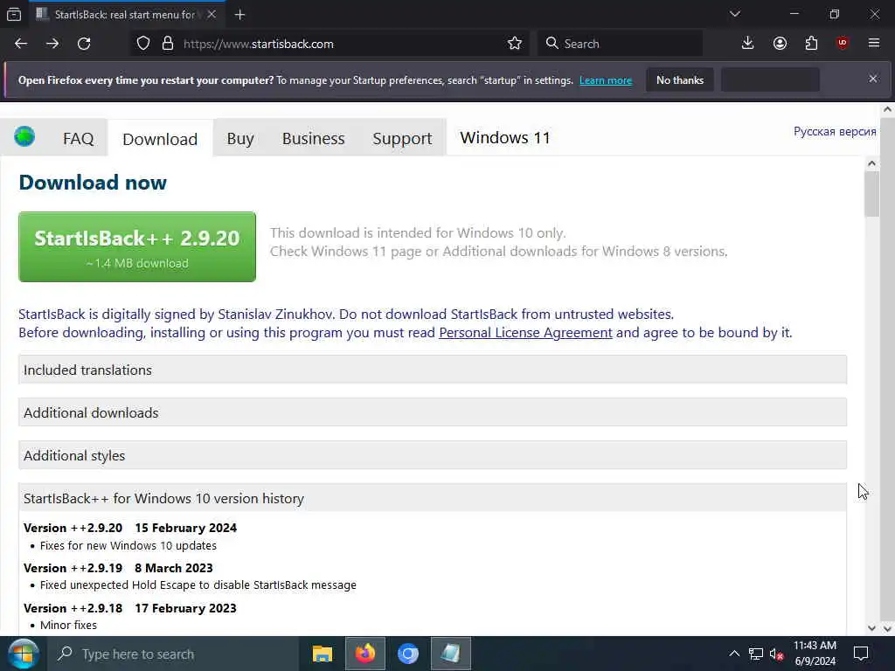895x671 pixels.
Task: Open the Firefox hamburger menu
Action: pyautogui.click(x=874, y=44)
